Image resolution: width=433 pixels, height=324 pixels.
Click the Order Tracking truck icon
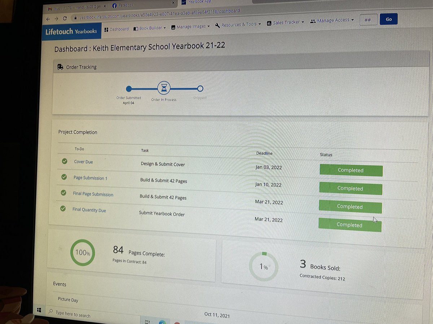pyautogui.click(x=60, y=67)
